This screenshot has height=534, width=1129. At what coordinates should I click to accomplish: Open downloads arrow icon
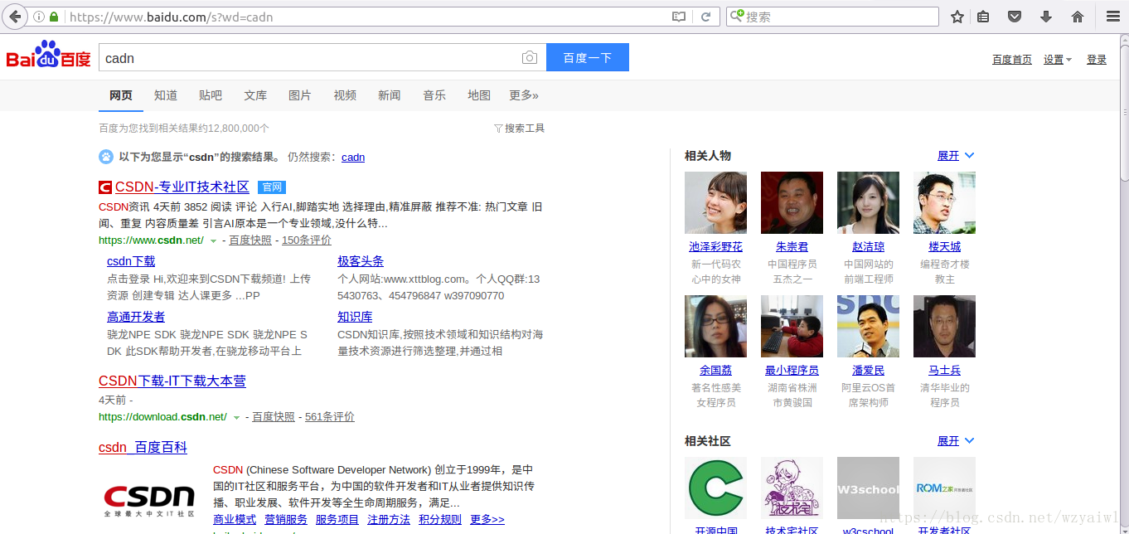[x=1045, y=17]
